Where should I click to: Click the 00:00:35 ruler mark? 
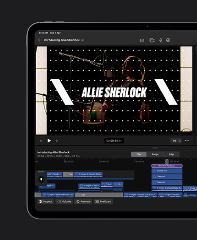pos(104,161)
